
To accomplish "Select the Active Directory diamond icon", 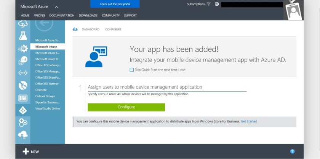I will click(x=23, y=110).
